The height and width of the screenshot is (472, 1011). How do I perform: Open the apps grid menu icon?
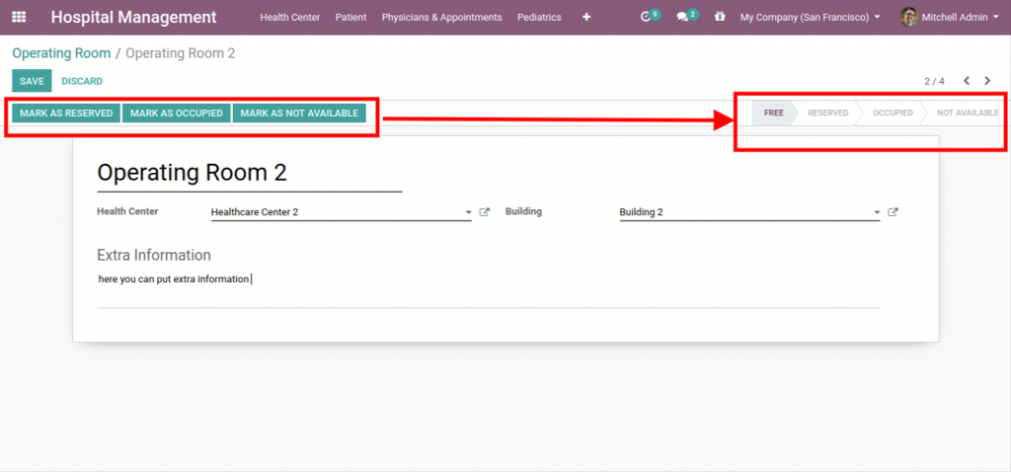click(20, 17)
